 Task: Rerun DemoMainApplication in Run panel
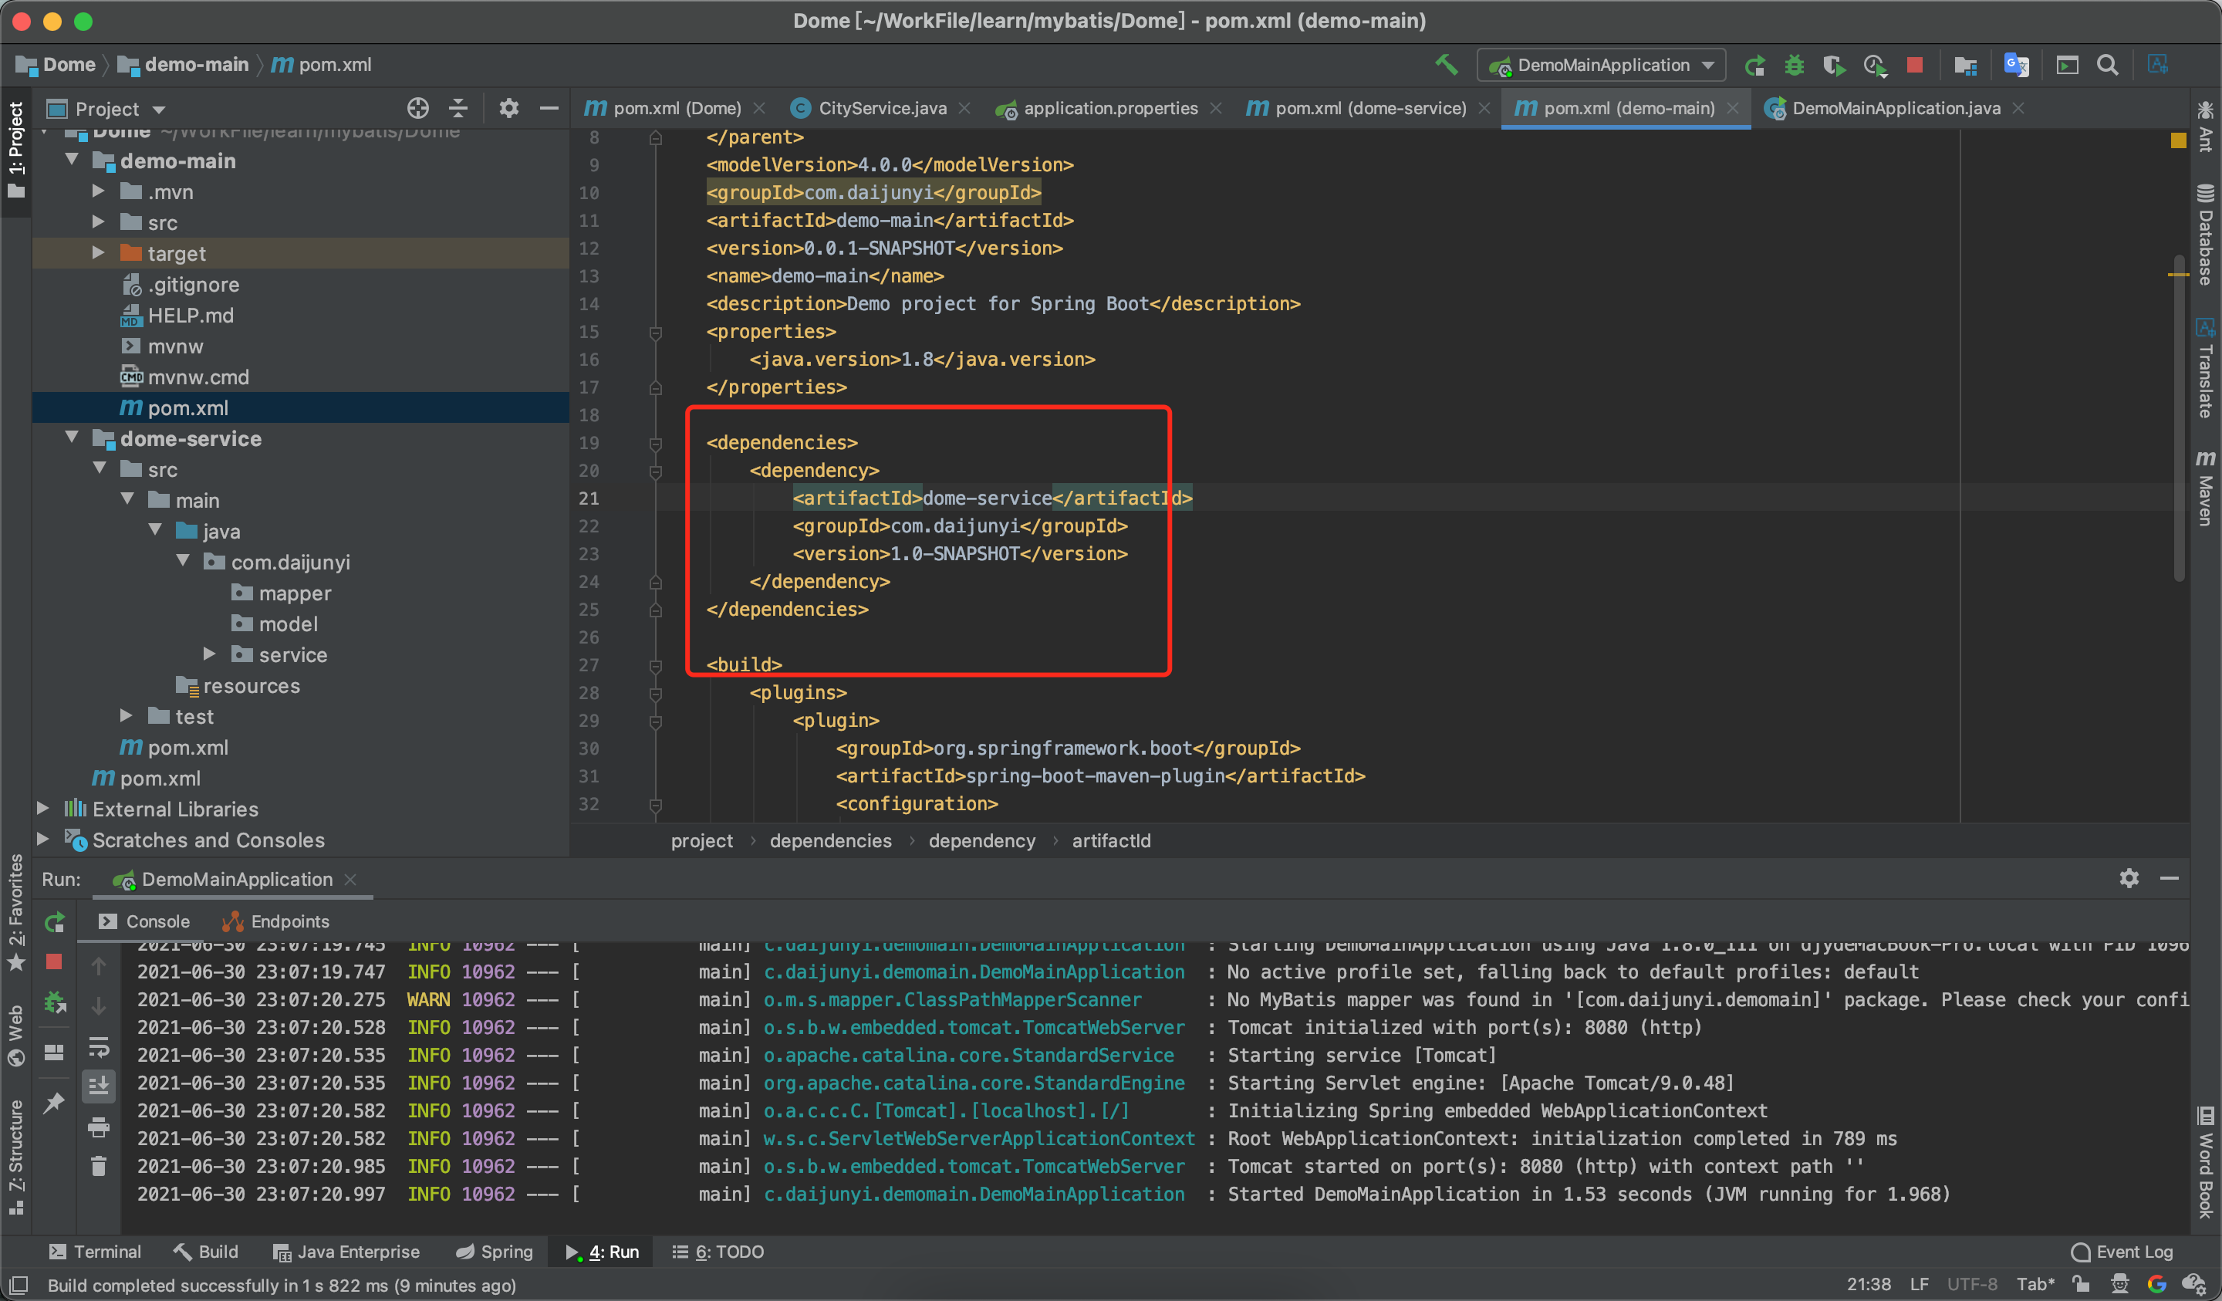pyautogui.click(x=55, y=923)
